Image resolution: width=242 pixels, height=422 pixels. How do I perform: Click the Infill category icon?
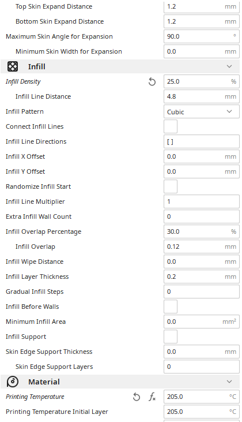point(13,66)
